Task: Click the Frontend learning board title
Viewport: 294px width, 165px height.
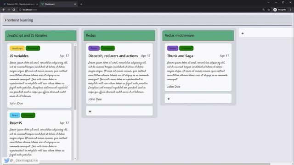Action: [x=19, y=20]
